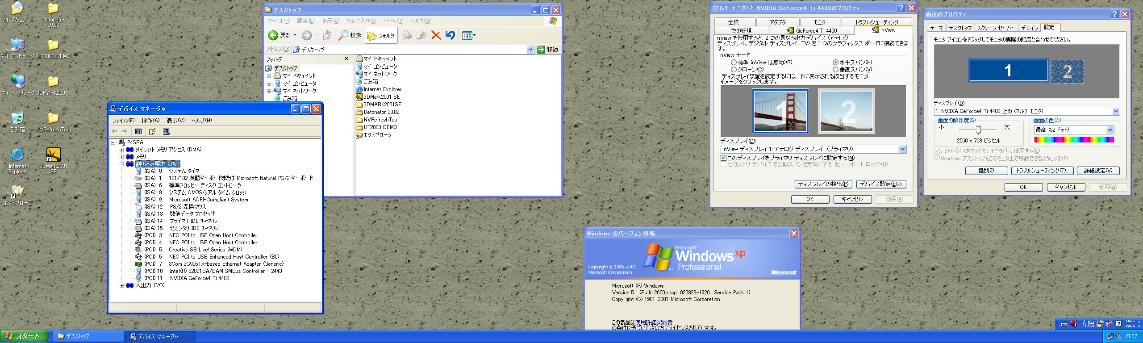Open Explorer address bar dropdown
The image size is (1143, 343).
[x=530, y=50]
